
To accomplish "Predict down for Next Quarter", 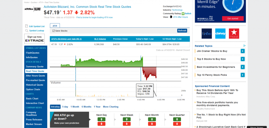I will [177, 124].
